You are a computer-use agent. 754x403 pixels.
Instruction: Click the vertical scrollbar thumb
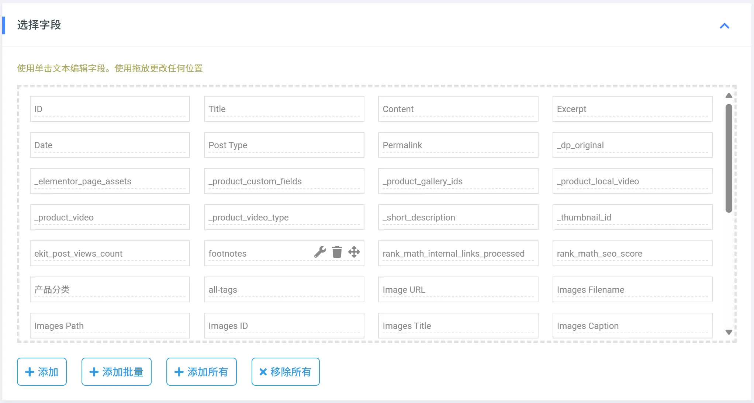click(x=729, y=159)
